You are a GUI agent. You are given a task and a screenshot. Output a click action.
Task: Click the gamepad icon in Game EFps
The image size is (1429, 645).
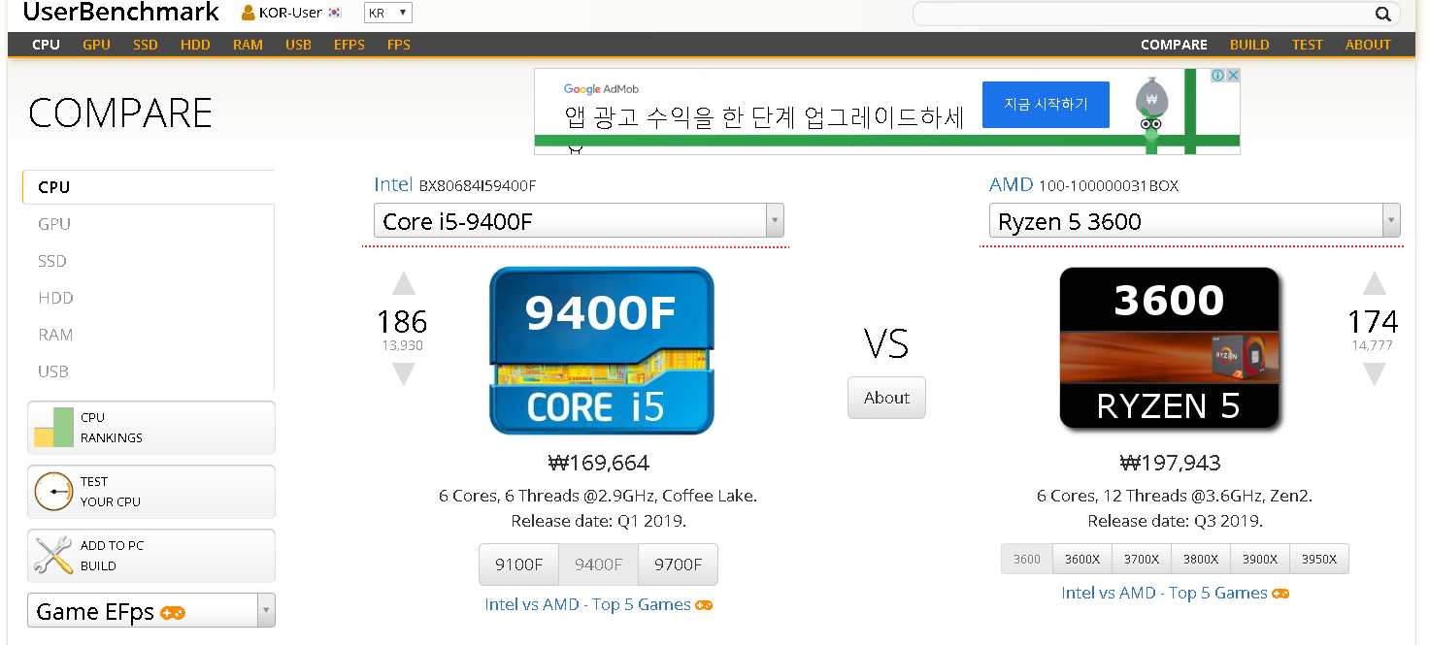click(x=174, y=613)
